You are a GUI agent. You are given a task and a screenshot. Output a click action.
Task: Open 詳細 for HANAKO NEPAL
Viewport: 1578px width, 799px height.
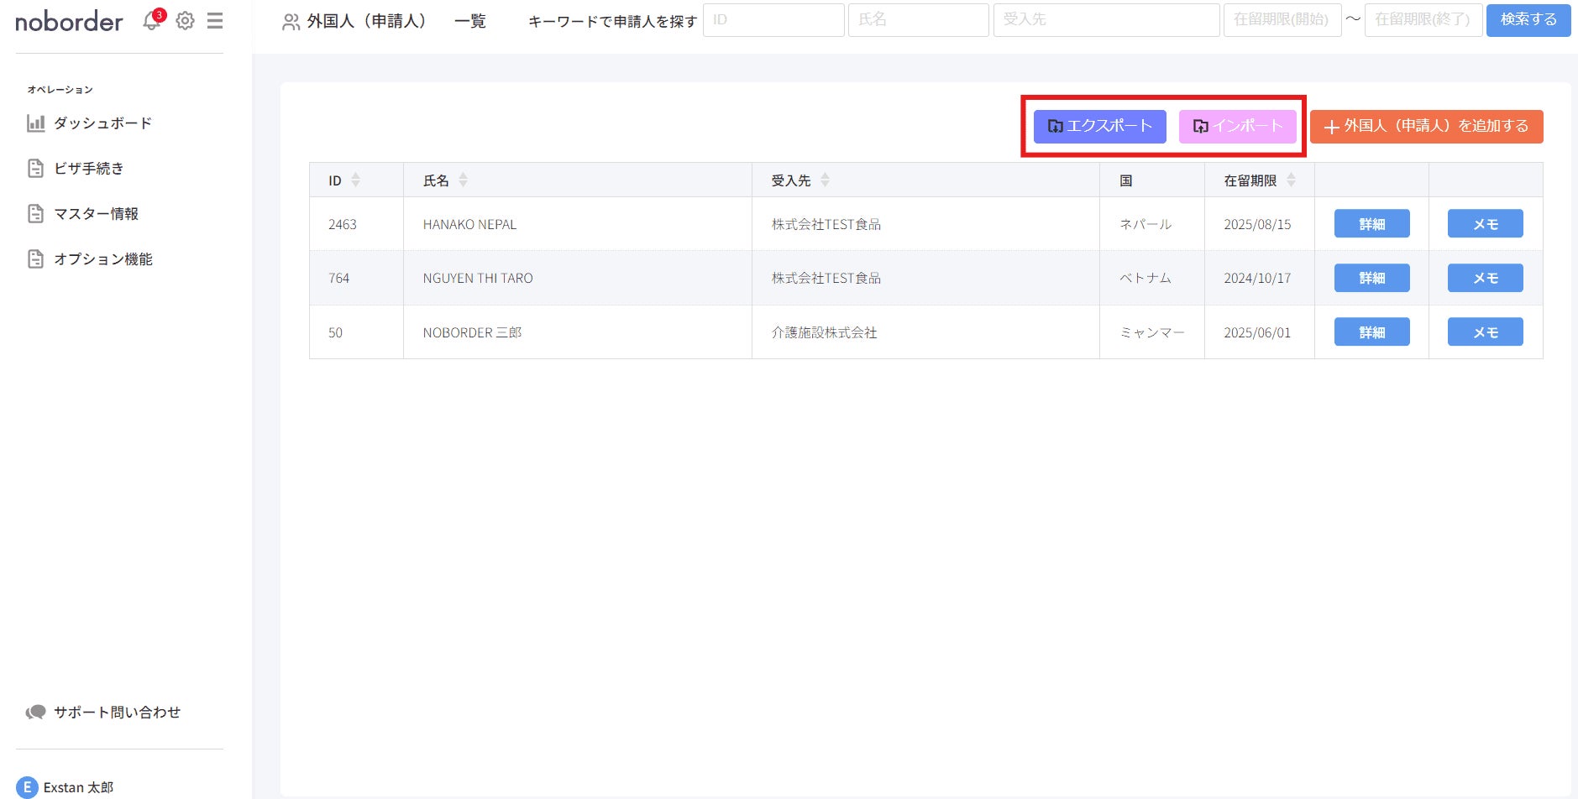point(1371,224)
